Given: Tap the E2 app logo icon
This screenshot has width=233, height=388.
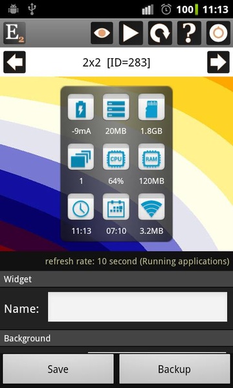Looking at the screenshot, I should pyautogui.click(x=14, y=33).
